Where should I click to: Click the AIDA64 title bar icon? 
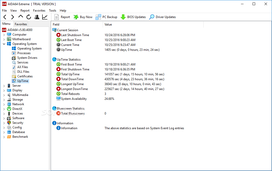click(4, 4)
